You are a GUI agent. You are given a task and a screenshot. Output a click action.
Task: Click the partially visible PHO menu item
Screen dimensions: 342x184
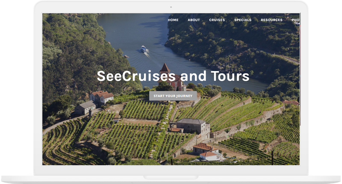tap(295, 20)
